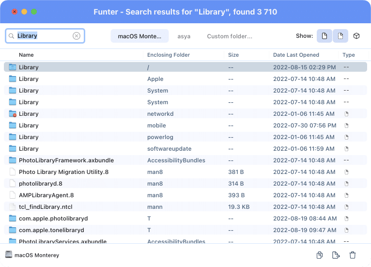
Task: Click the macOS Monterey disk icon
Action: [9, 254]
